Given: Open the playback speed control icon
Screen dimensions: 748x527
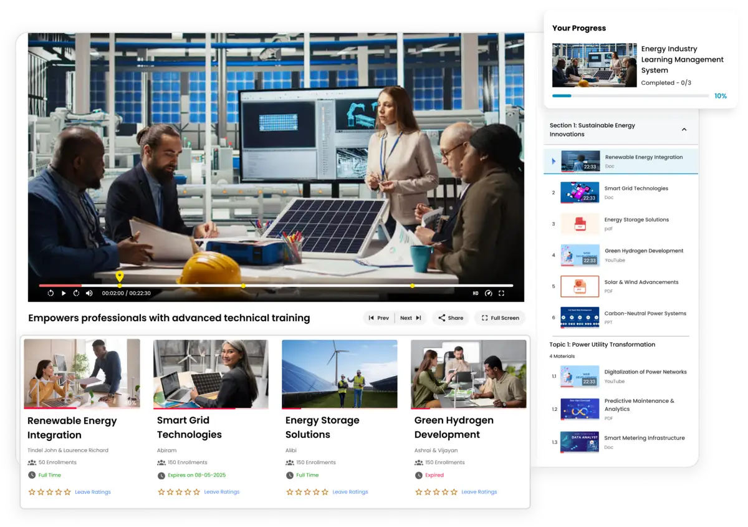Looking at the screenshot, I should coord(488,293).
